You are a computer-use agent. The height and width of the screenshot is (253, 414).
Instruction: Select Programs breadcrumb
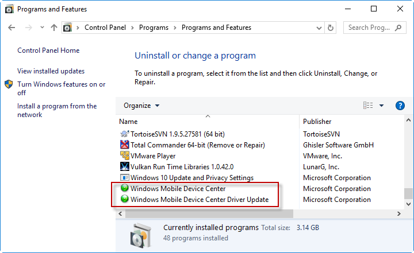pos(154,28)
